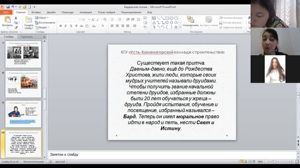Click the Восстановить reset button
This screenshot has height=168, width=300.
(45, 23)
